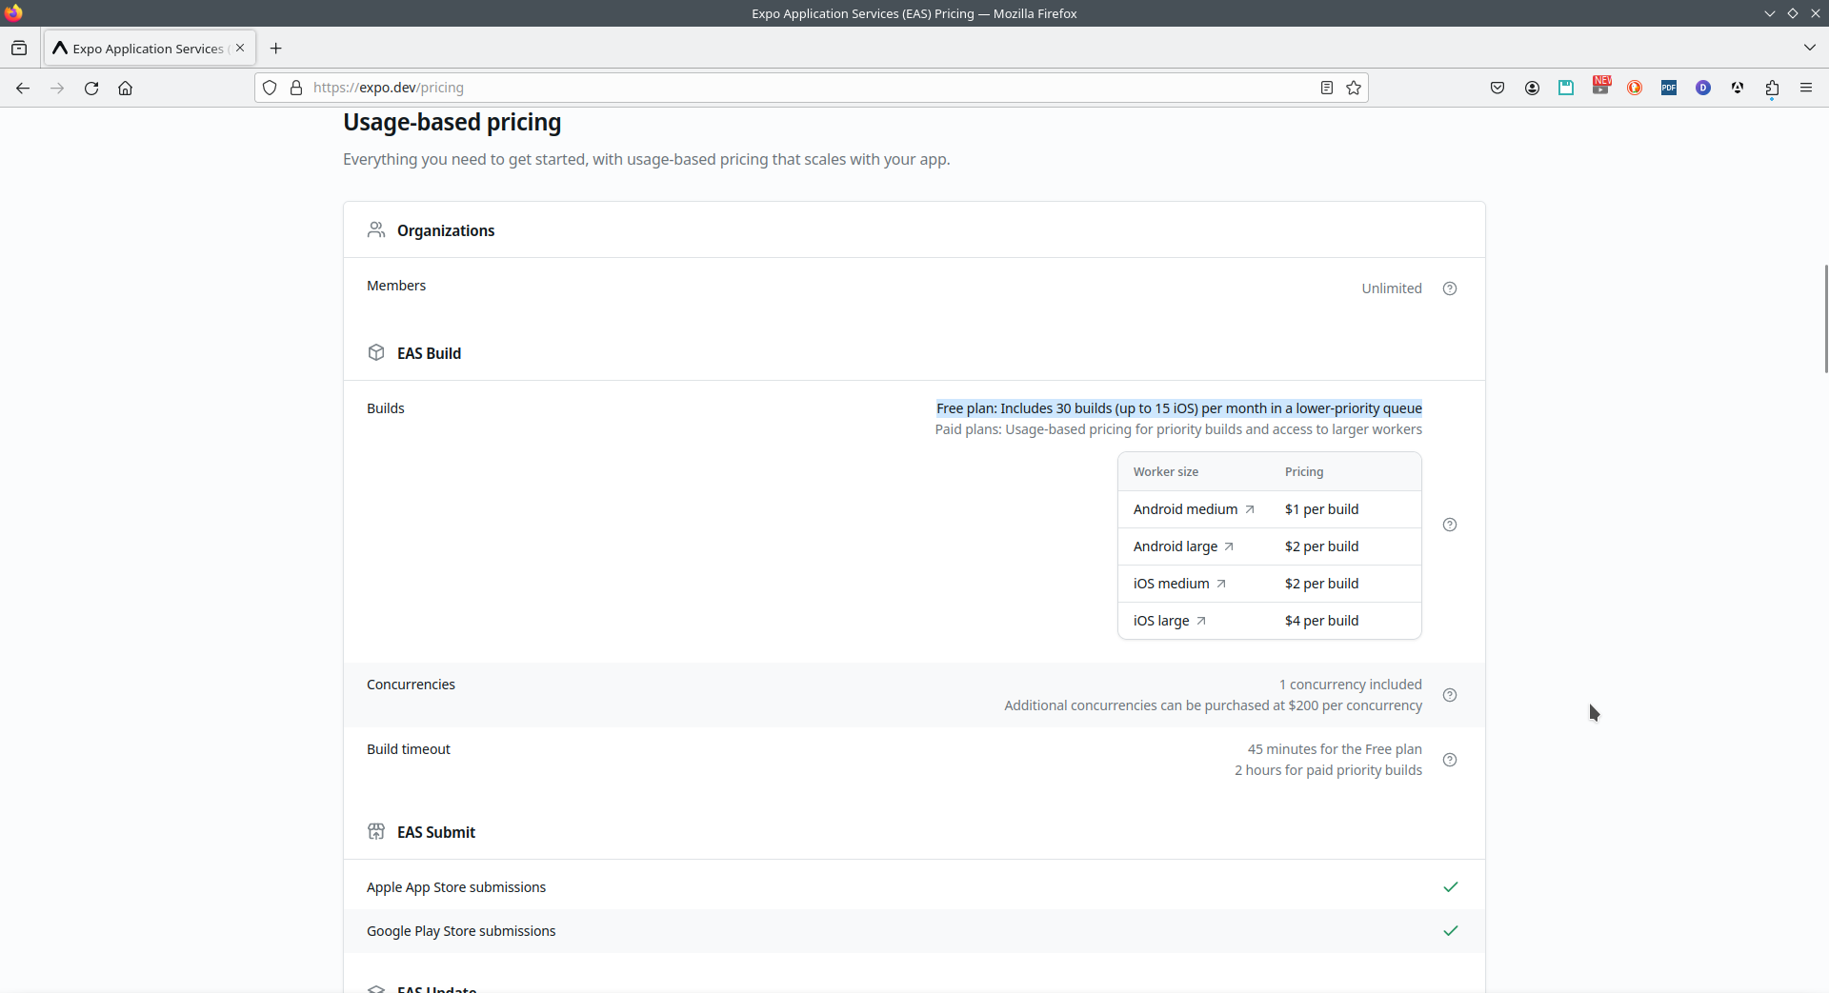This screenshot has height=993, width=1829.
Task: Toggle Reader View icon in address bar
Action: pos(1326,88)
